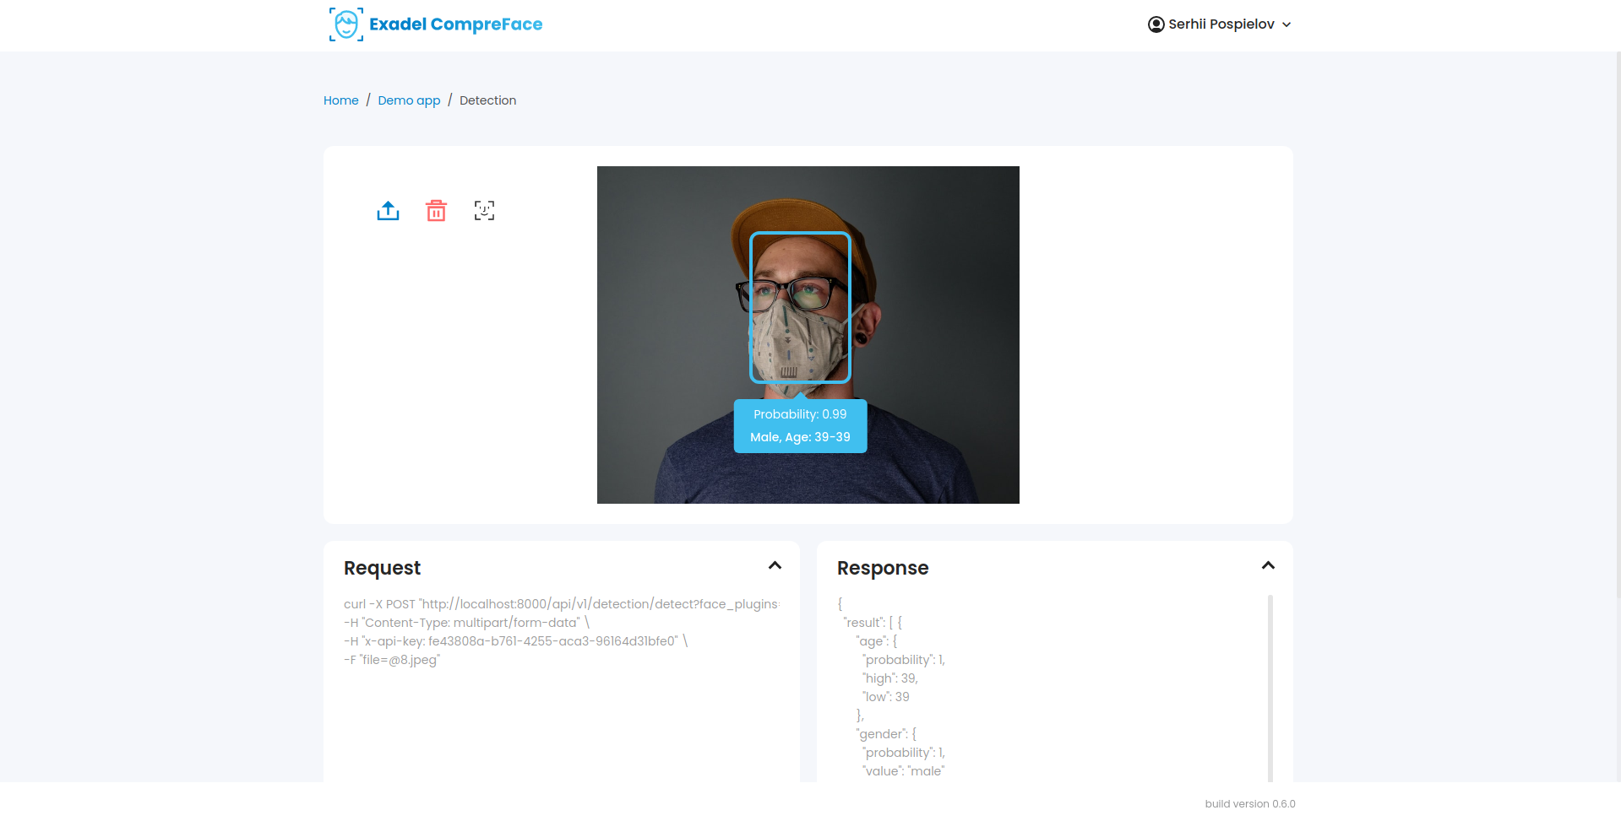Collapse the Response panel with its chevron
Viewport: 1621px width, 821px height.
[1268, 565]
